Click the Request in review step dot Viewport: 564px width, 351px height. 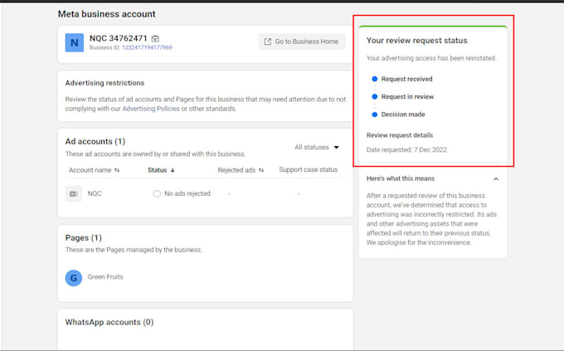click(374, 96)
